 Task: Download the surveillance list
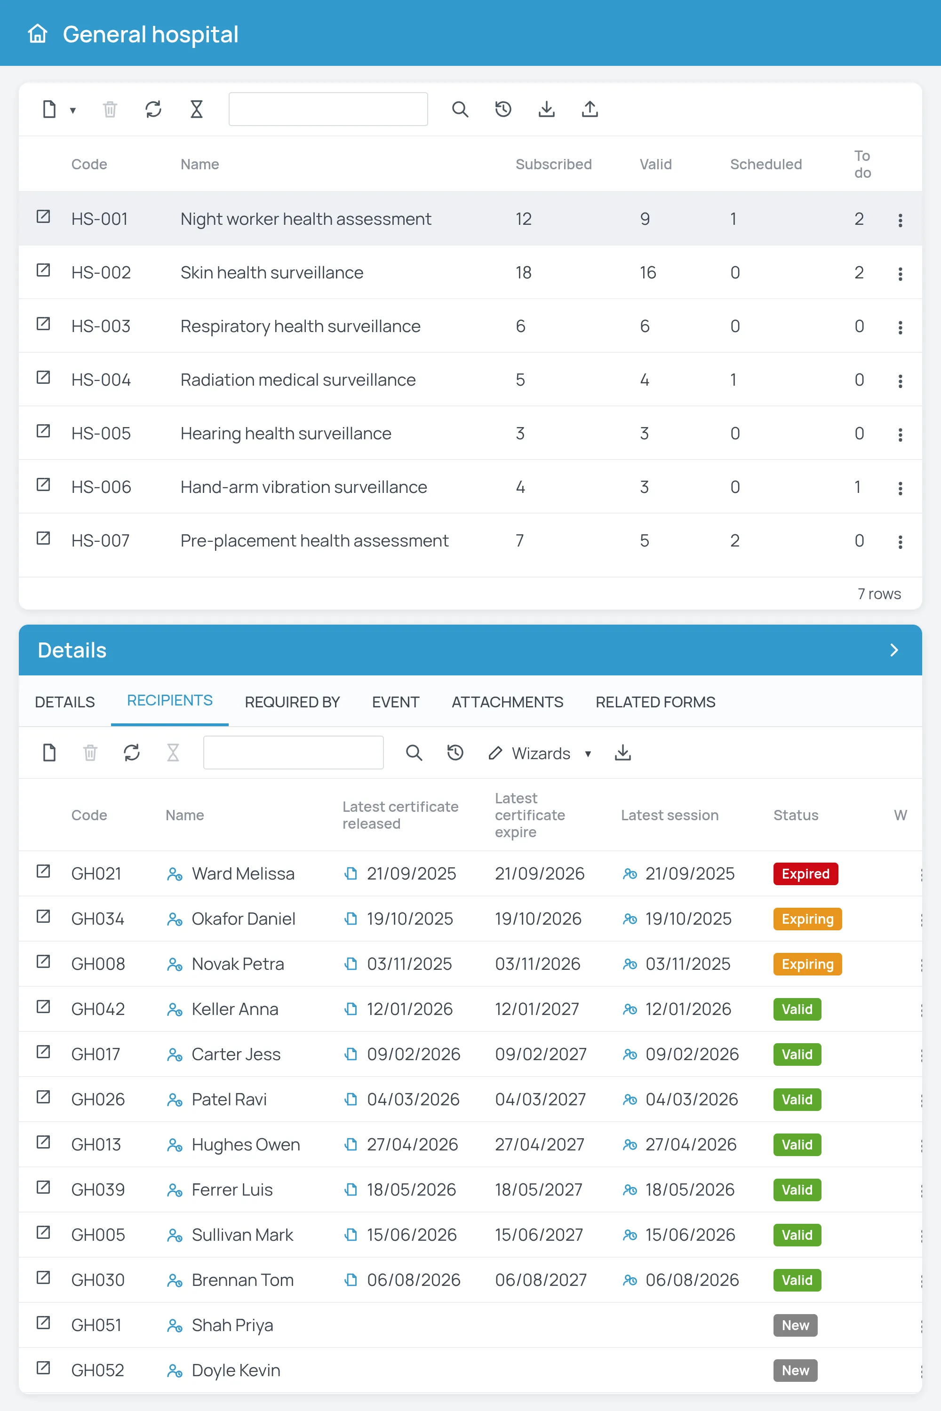[x=546, y=109]
